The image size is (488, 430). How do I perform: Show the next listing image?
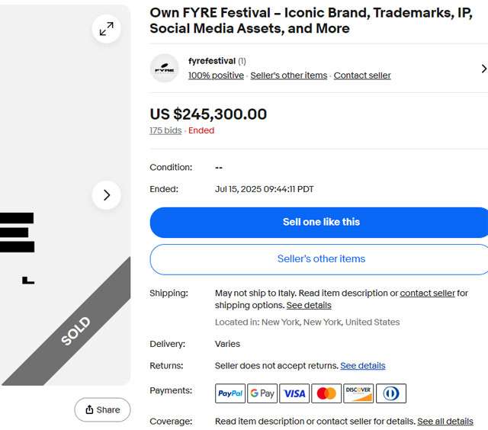point(107,195)
